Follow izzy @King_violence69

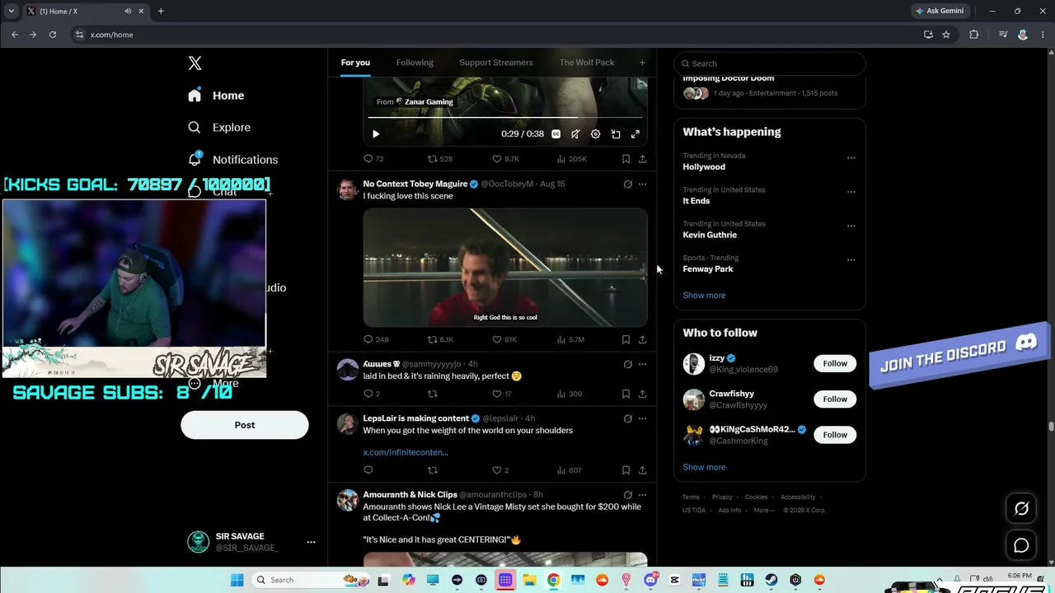[835, 363]
